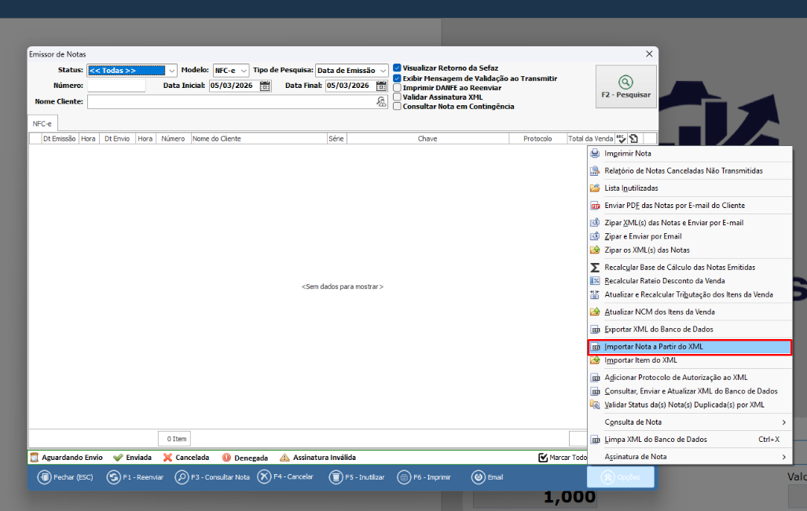Enable Imprimir DANFE ao Reenviar checkbox
Image resolution: width=807 pixels, height=511 pixels.
[x=398, y=88]
